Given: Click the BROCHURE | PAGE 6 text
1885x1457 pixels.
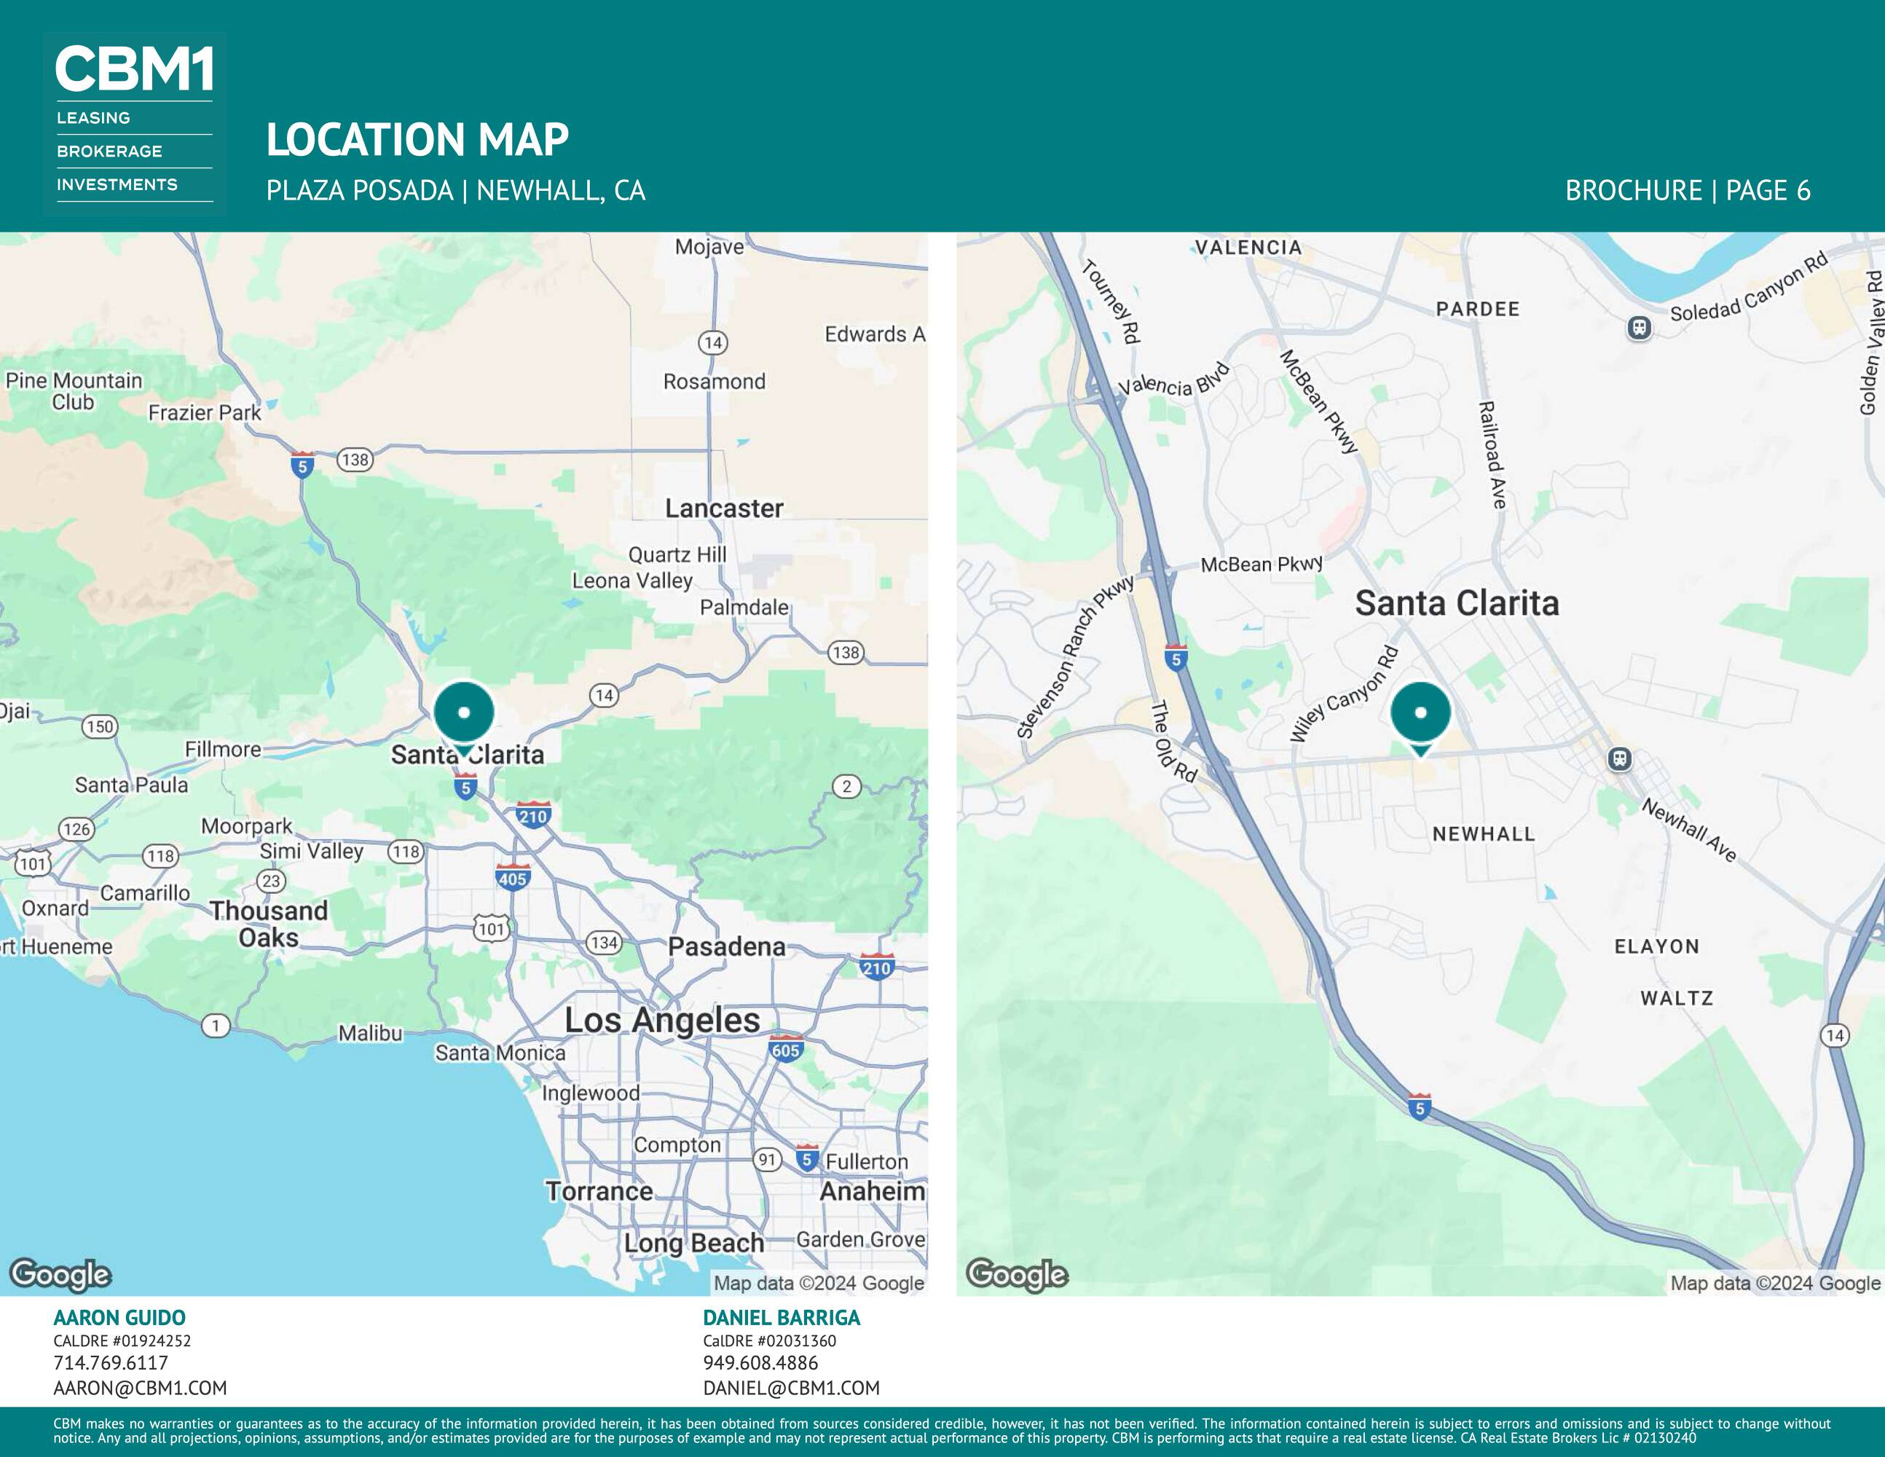Looking at the screenshot, I should pos(1688,191).
